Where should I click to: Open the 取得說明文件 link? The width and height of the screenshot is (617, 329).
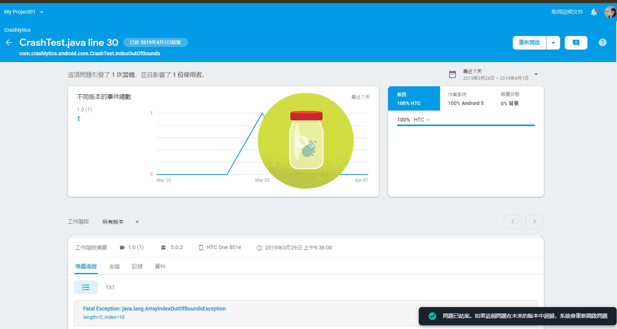pos(567,12)
